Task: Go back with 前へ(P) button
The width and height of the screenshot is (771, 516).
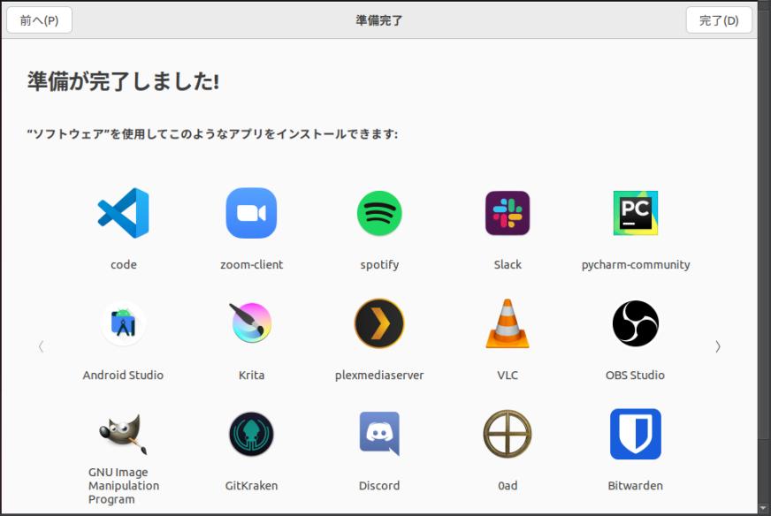Action: 39,20
